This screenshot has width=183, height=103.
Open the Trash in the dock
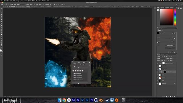pos(123,100)
